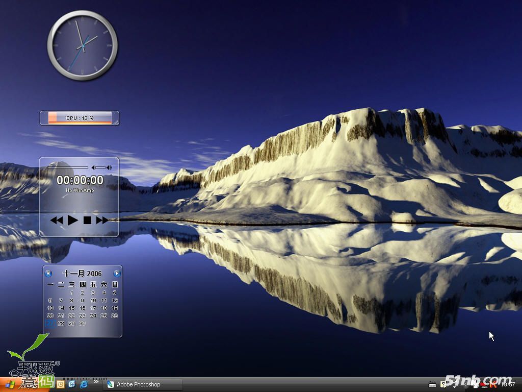
Task: Click the WinAmp track seek bar
Action: pyautogui.click(x=68, y=167)
